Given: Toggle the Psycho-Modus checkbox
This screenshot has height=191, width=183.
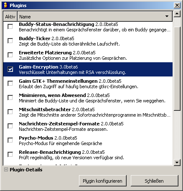Looking at the screenshot, I should coord(10,140).
